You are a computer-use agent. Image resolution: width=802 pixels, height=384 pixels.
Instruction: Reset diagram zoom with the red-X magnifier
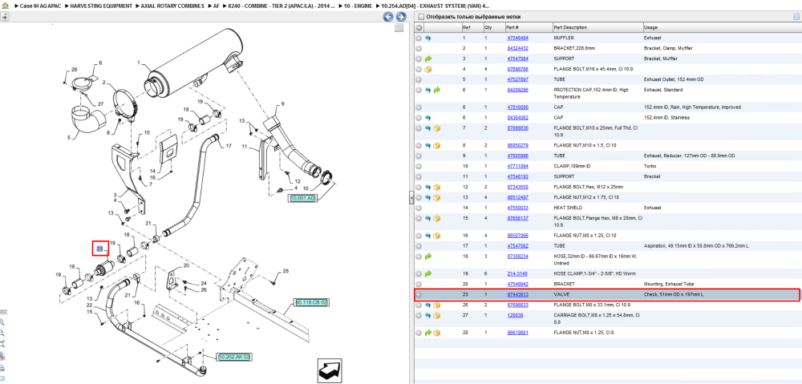(x=2, y=356)
